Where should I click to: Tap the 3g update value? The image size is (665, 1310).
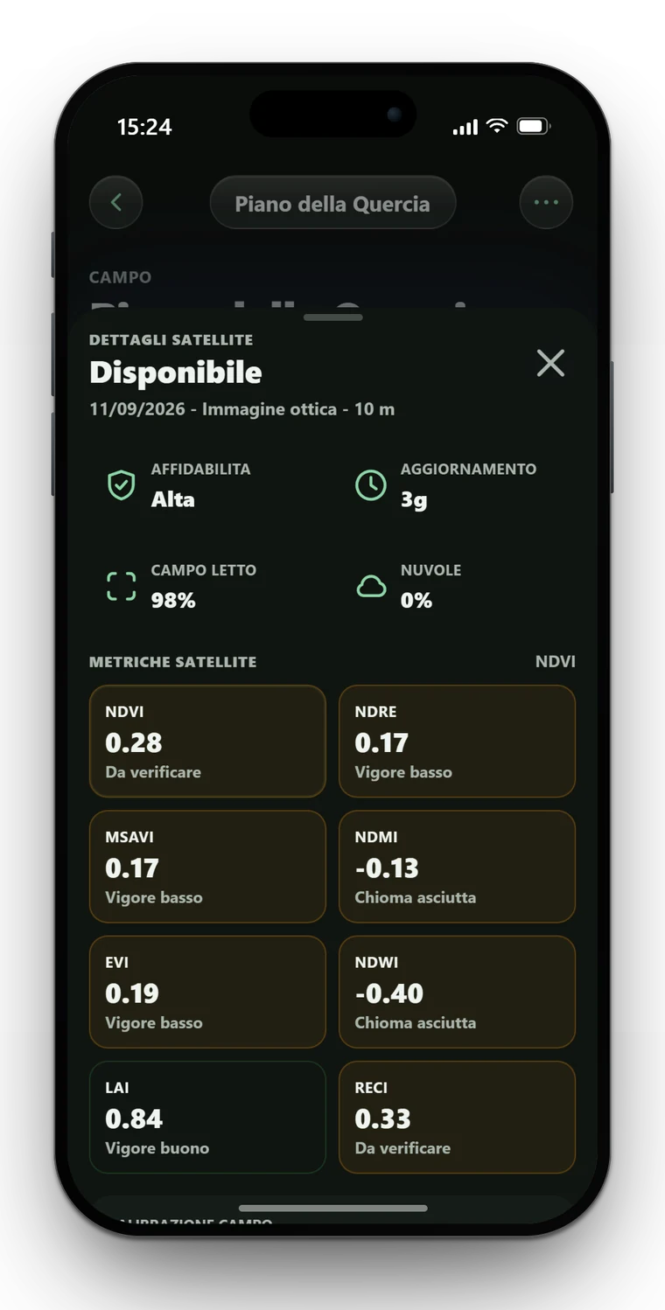point(414,500)
